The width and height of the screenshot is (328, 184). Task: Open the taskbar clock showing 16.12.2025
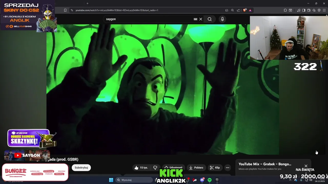tap(320, 180)
